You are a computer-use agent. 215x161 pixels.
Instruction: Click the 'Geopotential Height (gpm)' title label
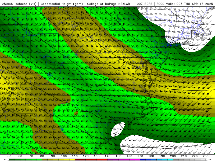point(62,4)
